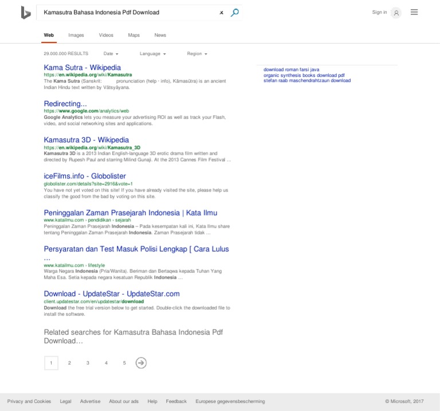Expand the Region filter dropdown
The width and height of the screenshot is (440, 411).
coord(197,54)
